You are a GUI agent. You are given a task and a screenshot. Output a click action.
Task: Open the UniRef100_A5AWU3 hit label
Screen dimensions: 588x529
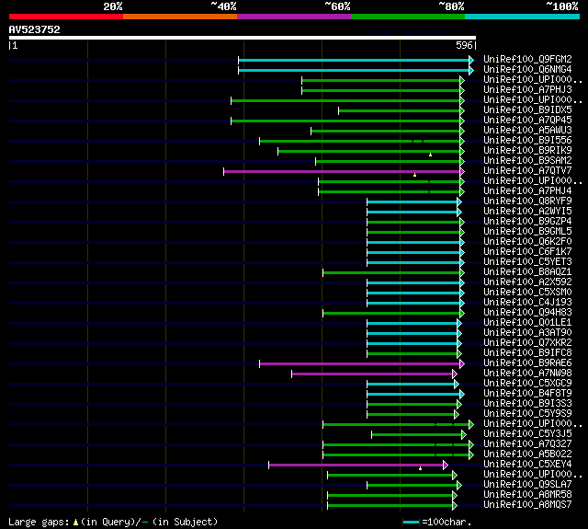click(x=527, y=131)
